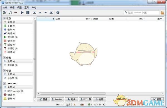Image resolution: width=167 pixels, height=108 pixels.
Task: Switch to the 用户 tab at bottom
Action: [x=72, y=99]
